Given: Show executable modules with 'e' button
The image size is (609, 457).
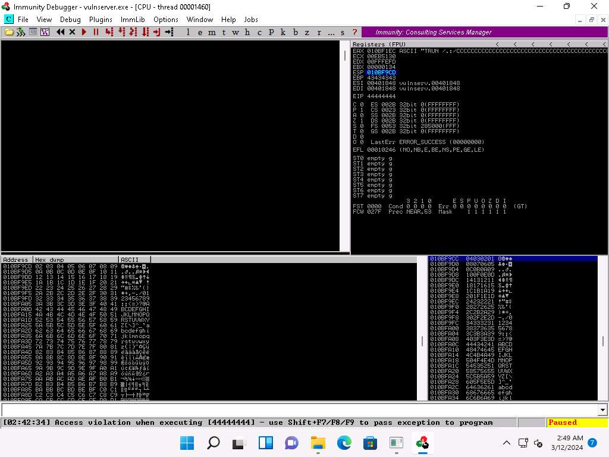Looking at the screenshot, I should click(x=200, y=32).
